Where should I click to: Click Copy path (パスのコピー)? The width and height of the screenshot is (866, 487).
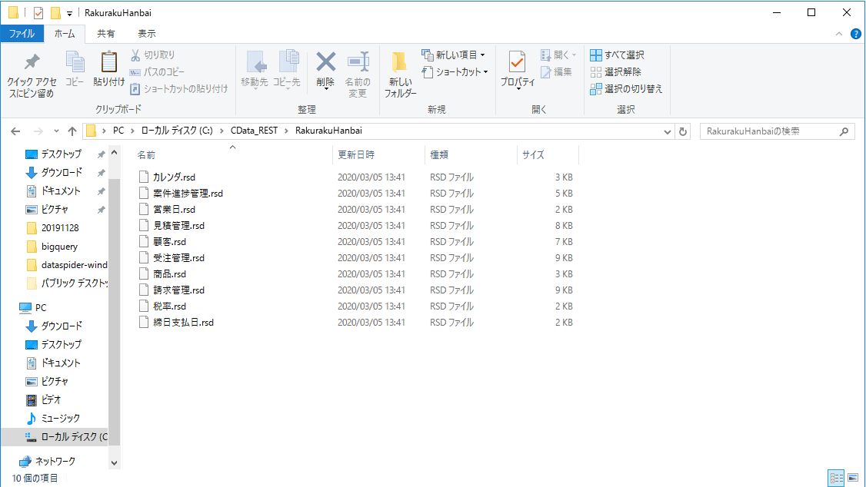point(157,71)
